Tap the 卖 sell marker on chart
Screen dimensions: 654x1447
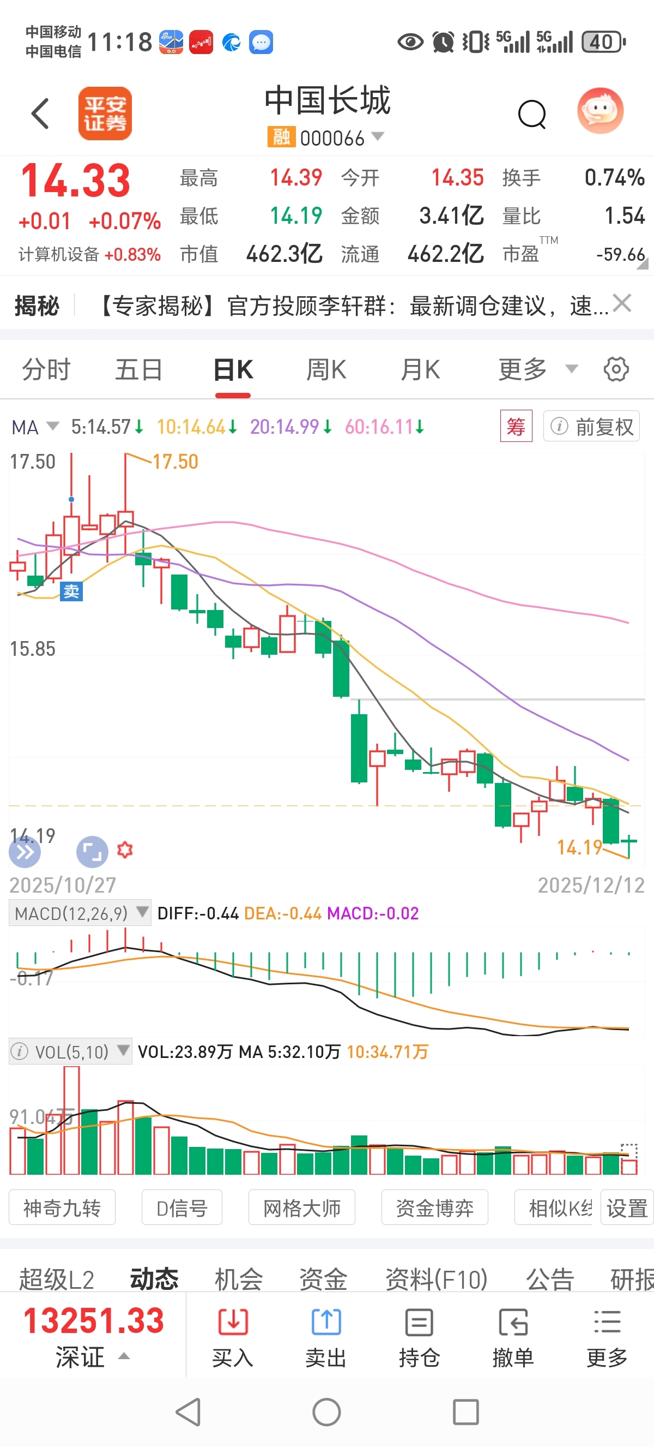click(x=71, y=591)
